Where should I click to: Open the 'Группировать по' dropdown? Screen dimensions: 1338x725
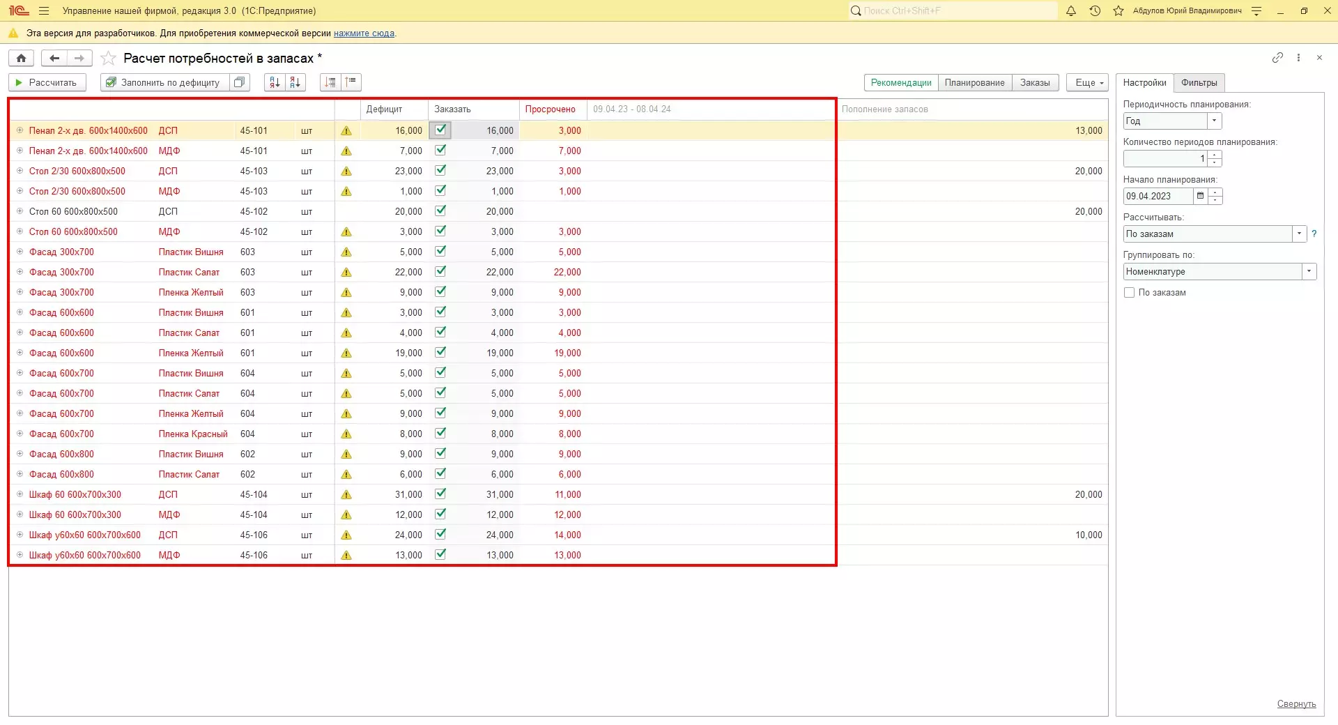tap(1309, 271)
